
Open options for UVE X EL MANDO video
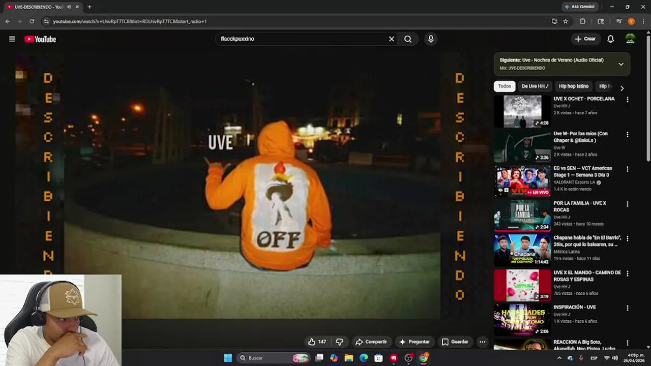point(627,273)
